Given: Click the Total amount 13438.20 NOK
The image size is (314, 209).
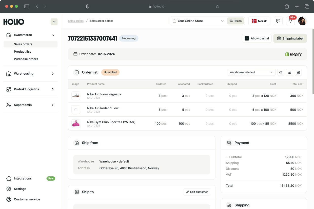Looking at the screenshot, I should pos(291,186).
